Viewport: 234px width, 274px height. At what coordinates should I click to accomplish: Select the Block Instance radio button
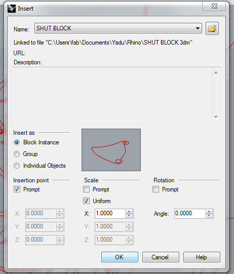pos(17,142)
